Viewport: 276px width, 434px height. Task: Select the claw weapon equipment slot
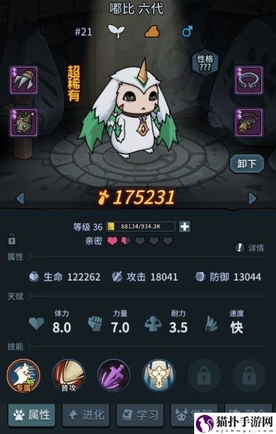click(24, 80)
